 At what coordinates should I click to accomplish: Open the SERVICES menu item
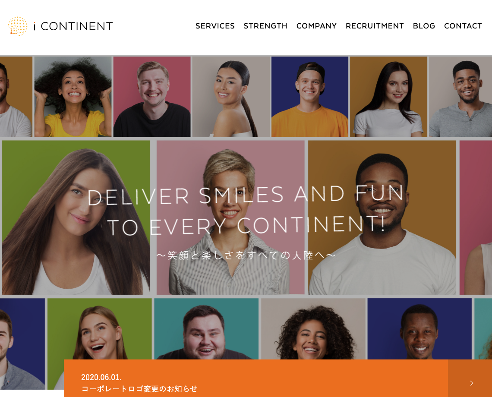pyautogui.click(x=215, y=26)
